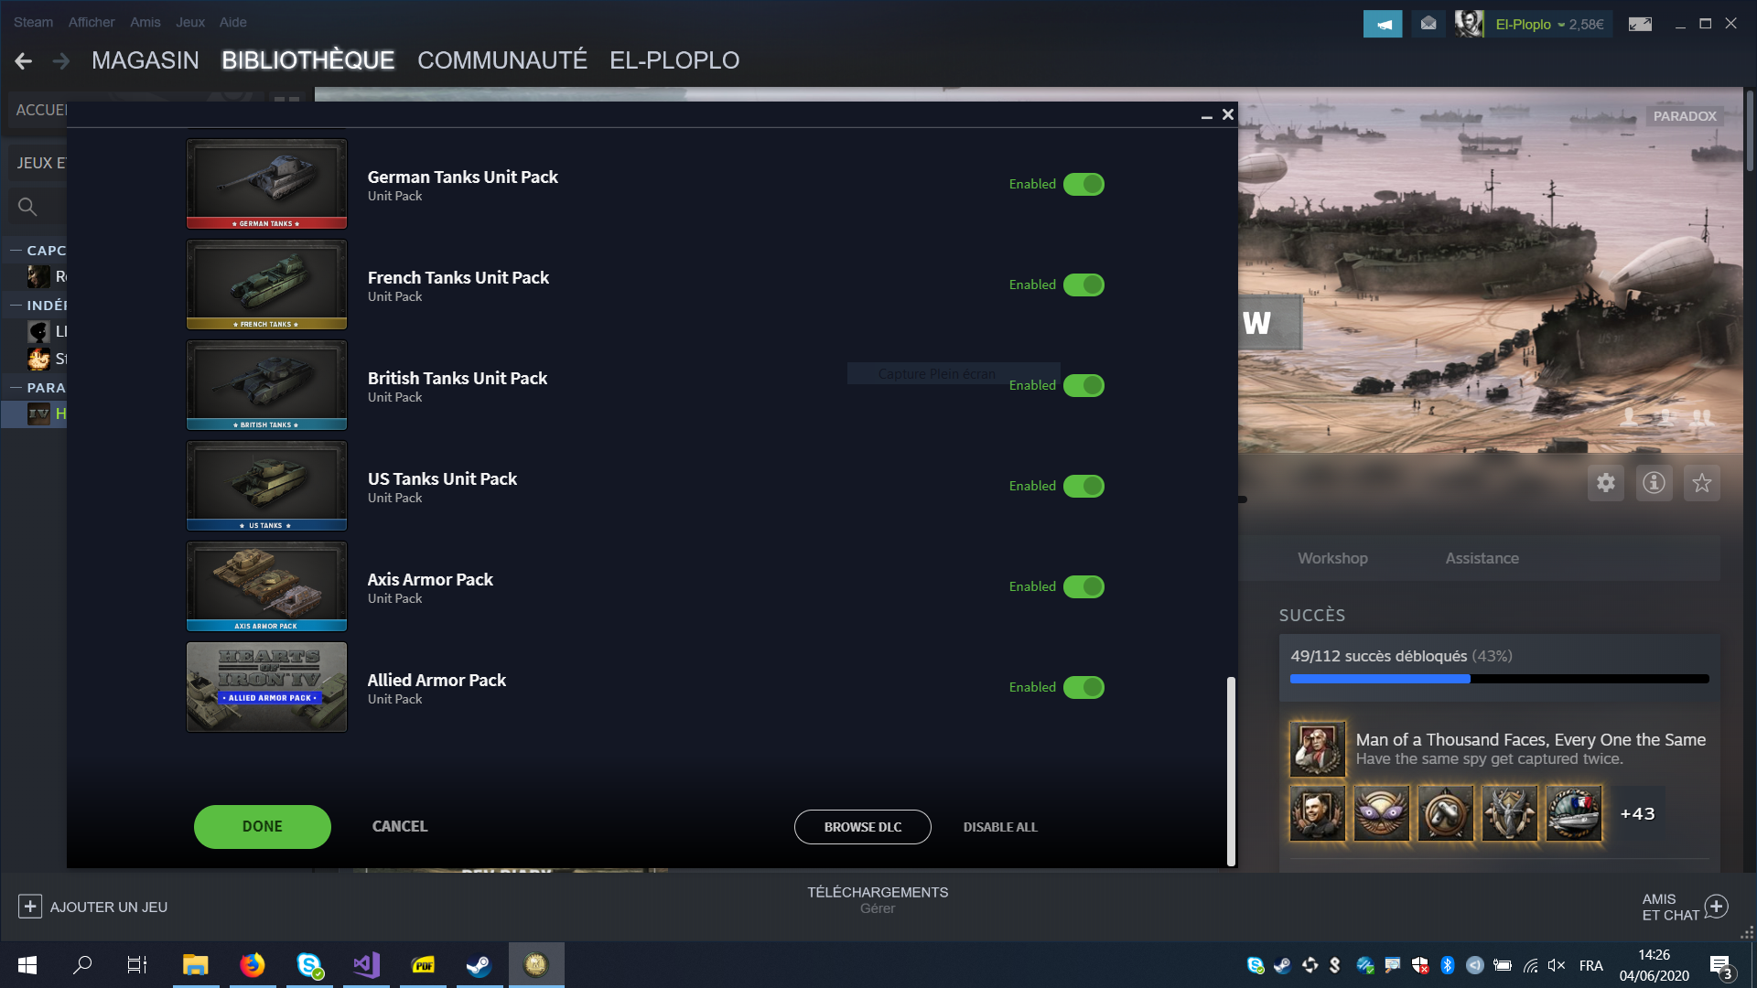Switch off the US Tanks Unit Pack

[x=1083, y=487]
